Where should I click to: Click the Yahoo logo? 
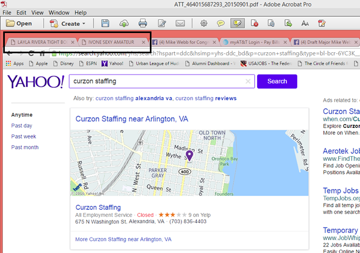click(36, 81)
